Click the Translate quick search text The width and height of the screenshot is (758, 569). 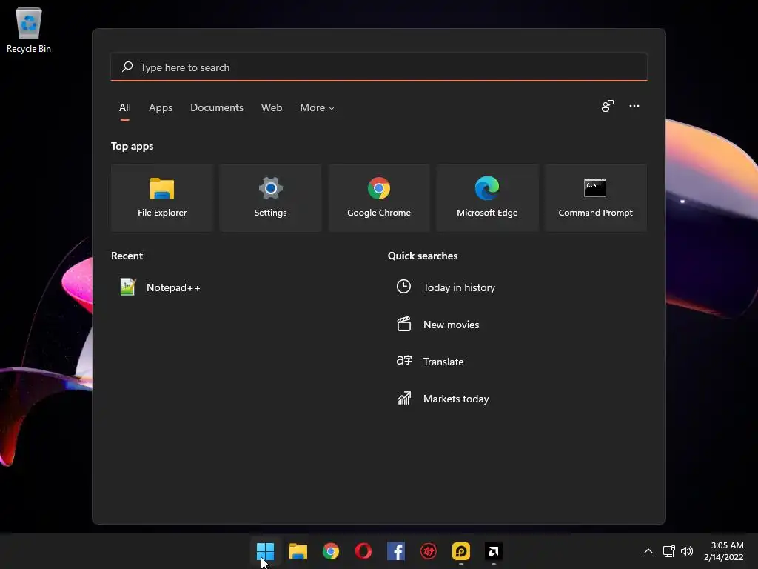[443, 362]
